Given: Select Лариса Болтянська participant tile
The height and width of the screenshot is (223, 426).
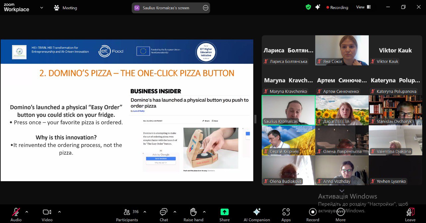Looking at the screenshot, I should (x=289, y=50).
